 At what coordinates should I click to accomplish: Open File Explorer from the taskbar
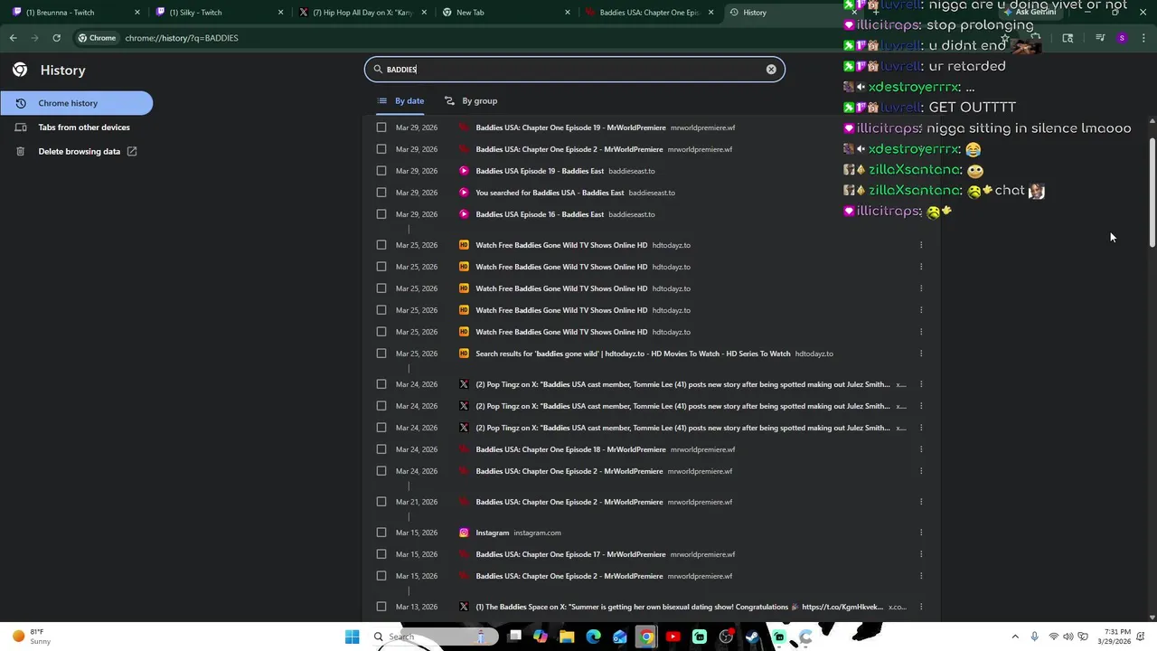[x=567, y=637]
